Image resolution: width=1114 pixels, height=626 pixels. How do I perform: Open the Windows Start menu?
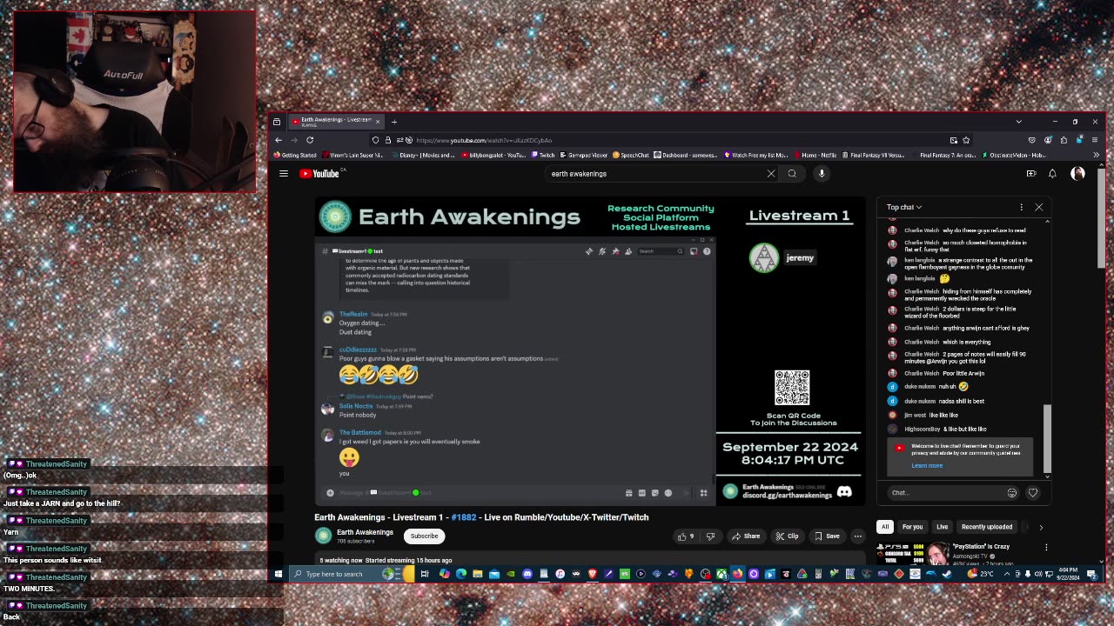(x=278, y=574)
